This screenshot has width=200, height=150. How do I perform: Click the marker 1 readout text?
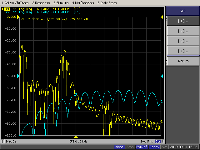click(54, 19)
